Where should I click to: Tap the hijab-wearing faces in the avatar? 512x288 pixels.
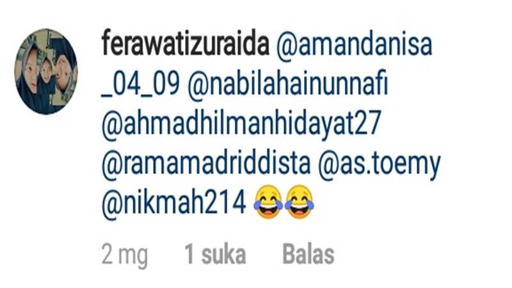click(46, 72)
